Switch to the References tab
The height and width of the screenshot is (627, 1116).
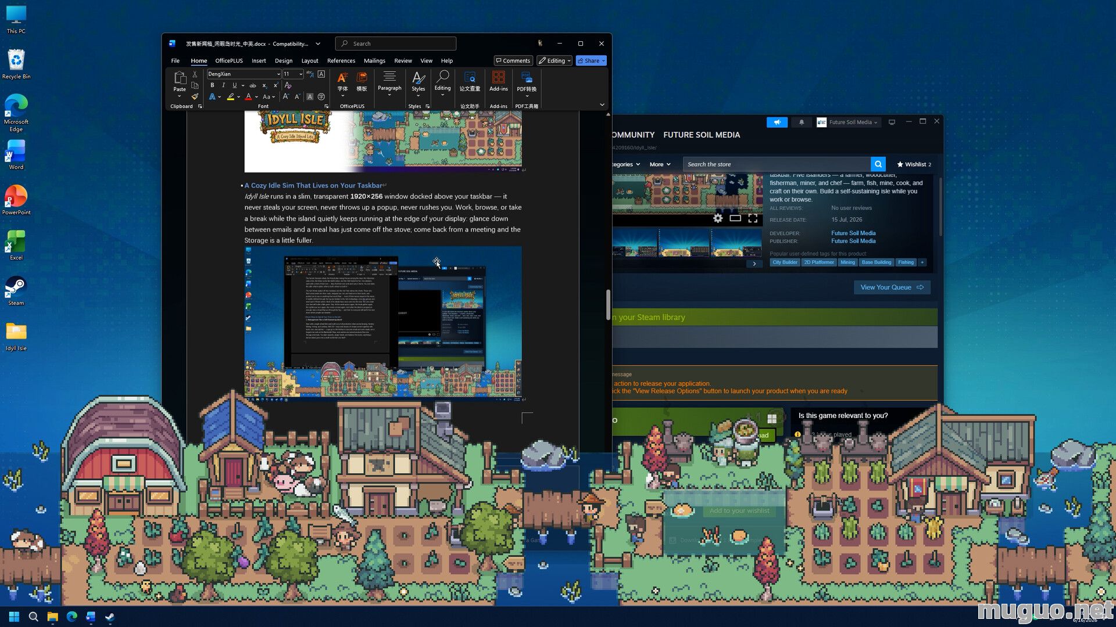click(x=341, y=60)
